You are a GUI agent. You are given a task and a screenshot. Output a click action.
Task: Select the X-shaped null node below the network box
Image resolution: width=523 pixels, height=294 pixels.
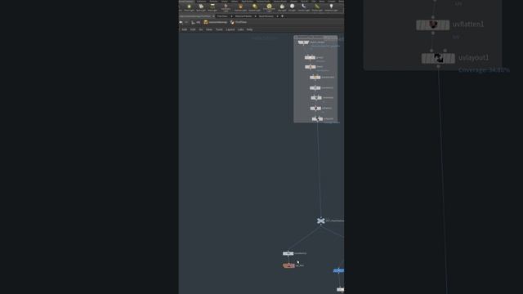321,220
